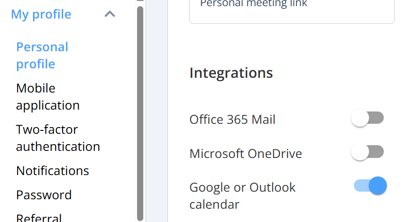The height and width of the screenshot is (222, 407).
Task: Turn on the Microsoft OneDrive toggle
Action: coord(367,152)
